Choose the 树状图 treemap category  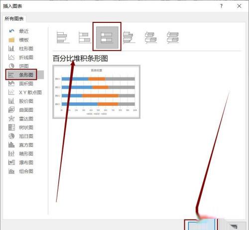point(21,127)
